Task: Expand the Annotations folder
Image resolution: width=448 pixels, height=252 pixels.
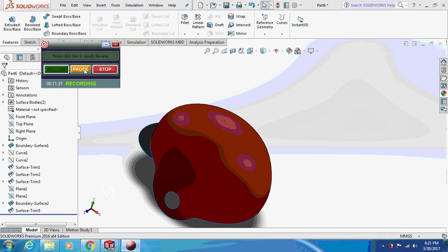Action: click(x=3, y=95)
